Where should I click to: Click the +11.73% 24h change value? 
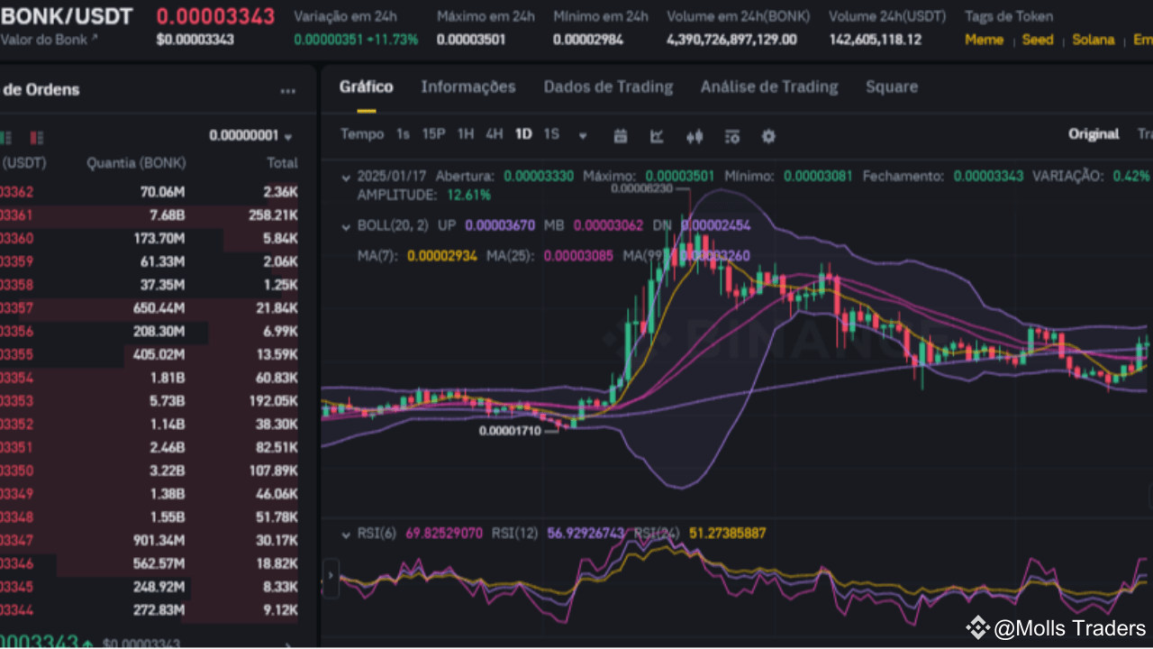392,40
